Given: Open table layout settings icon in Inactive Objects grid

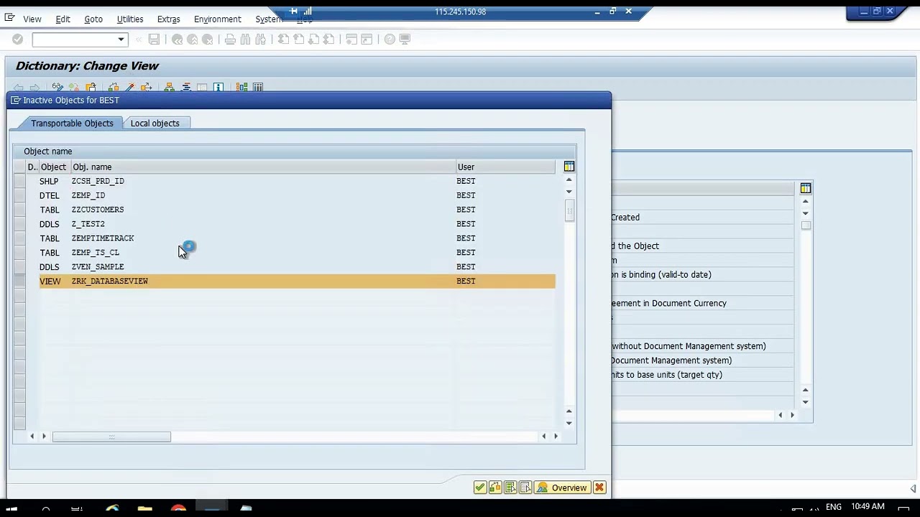Looking at the screenshot, I should [569, 167].
